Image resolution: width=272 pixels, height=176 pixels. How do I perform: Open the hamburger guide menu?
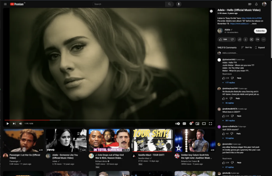5,4
